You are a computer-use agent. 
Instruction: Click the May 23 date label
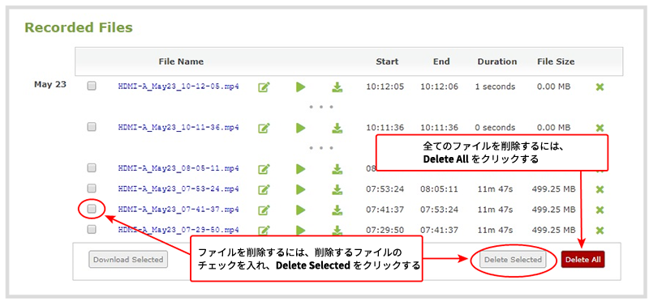pyautogui.click(x=50, y=85)
